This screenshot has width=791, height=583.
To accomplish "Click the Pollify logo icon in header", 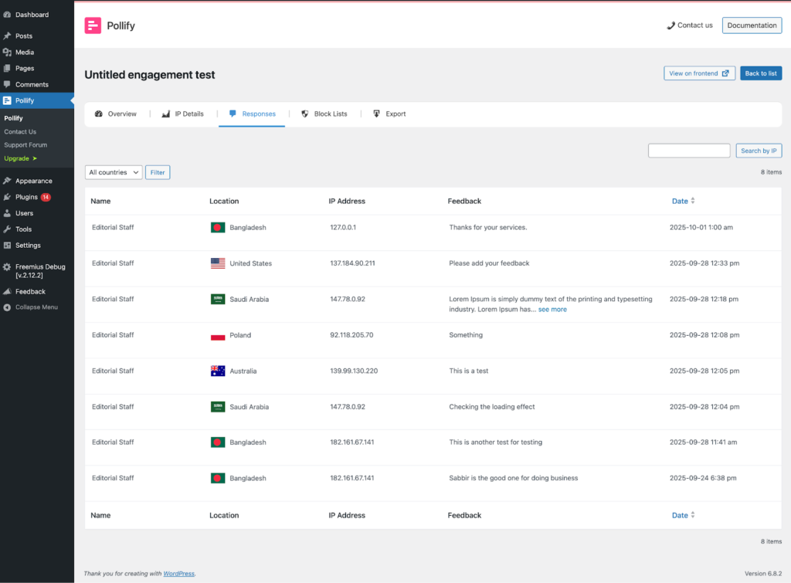I will [93, 25].
